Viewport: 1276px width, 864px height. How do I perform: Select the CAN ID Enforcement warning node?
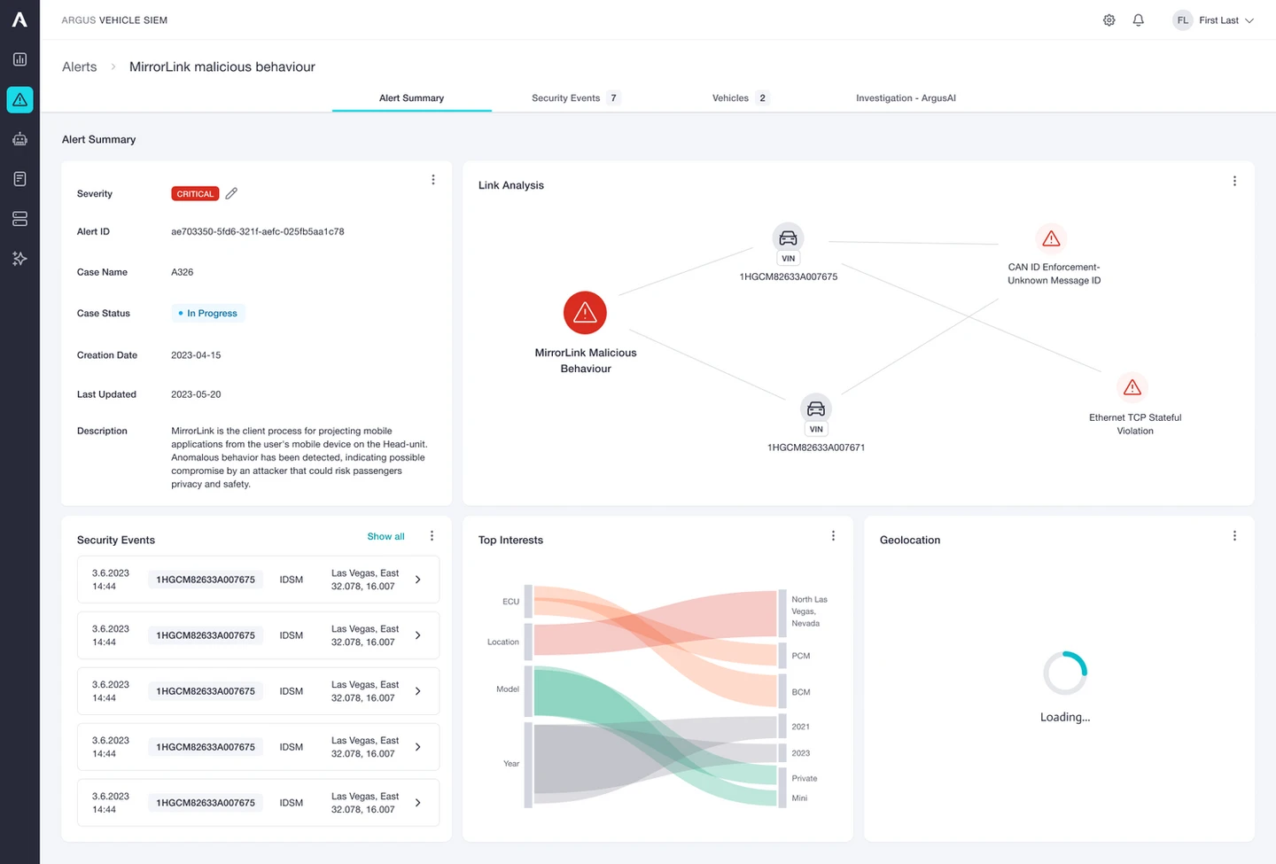click(1051, 238)
